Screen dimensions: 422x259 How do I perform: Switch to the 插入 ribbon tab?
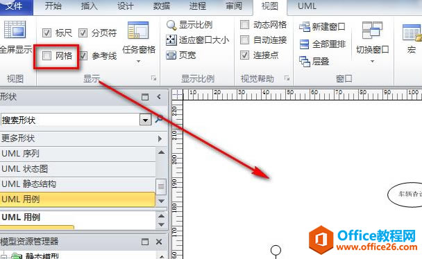(89, 6)
